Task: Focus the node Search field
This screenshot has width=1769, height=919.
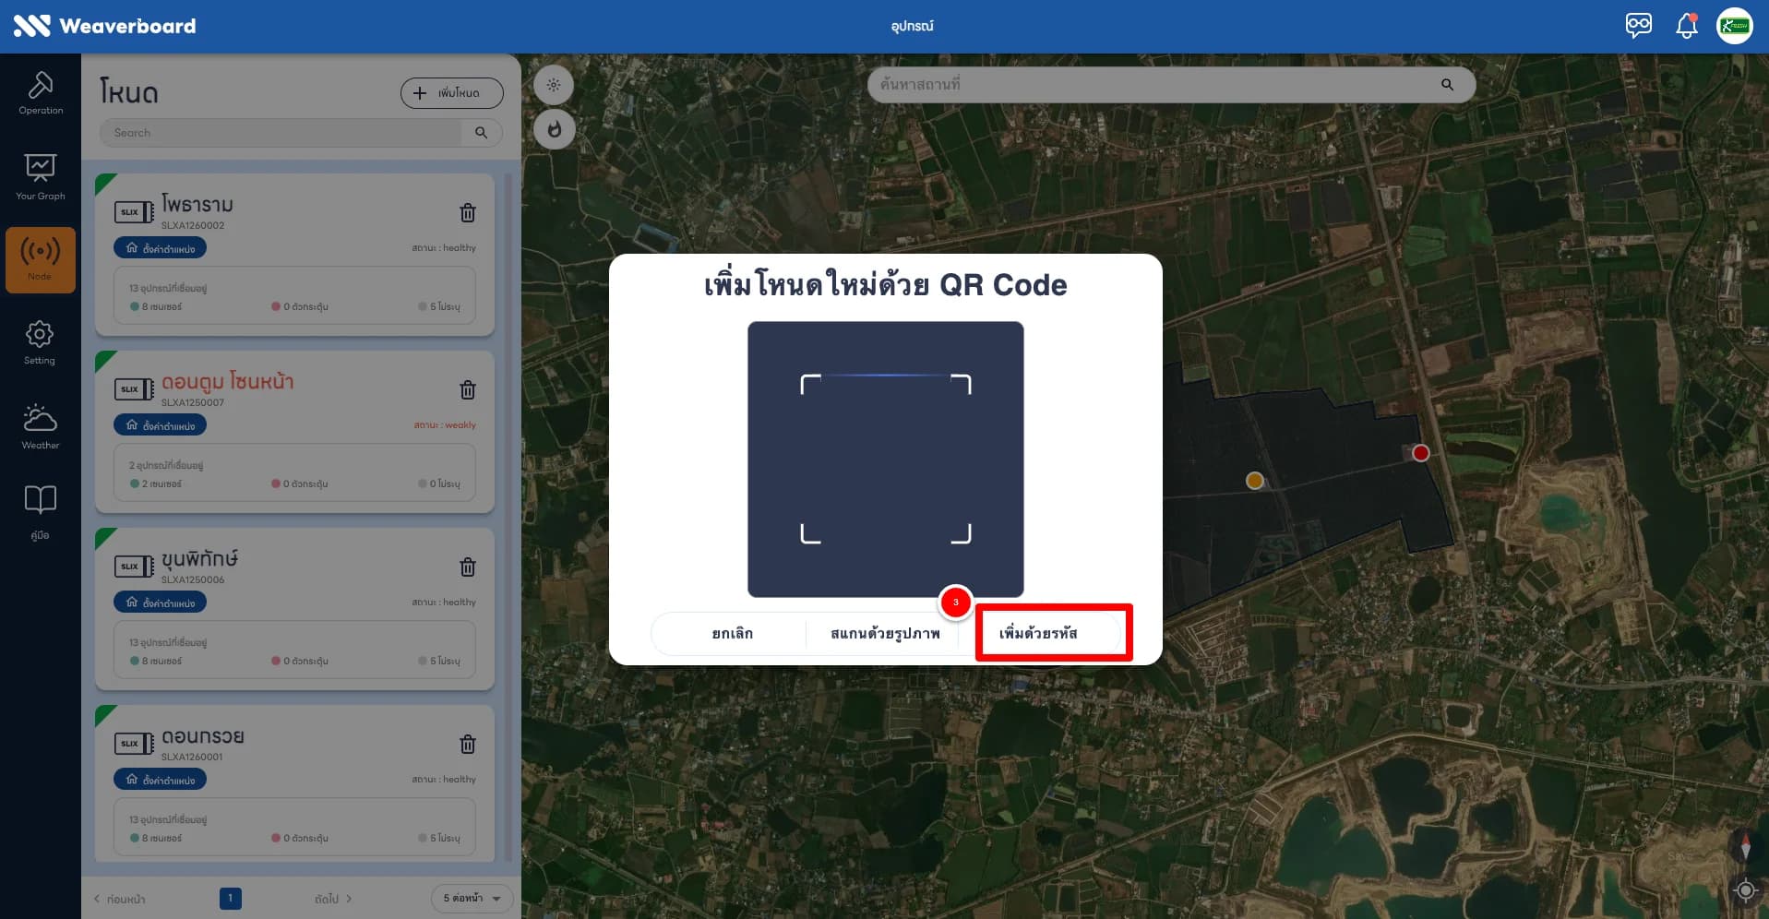Action: click(281, 133)
